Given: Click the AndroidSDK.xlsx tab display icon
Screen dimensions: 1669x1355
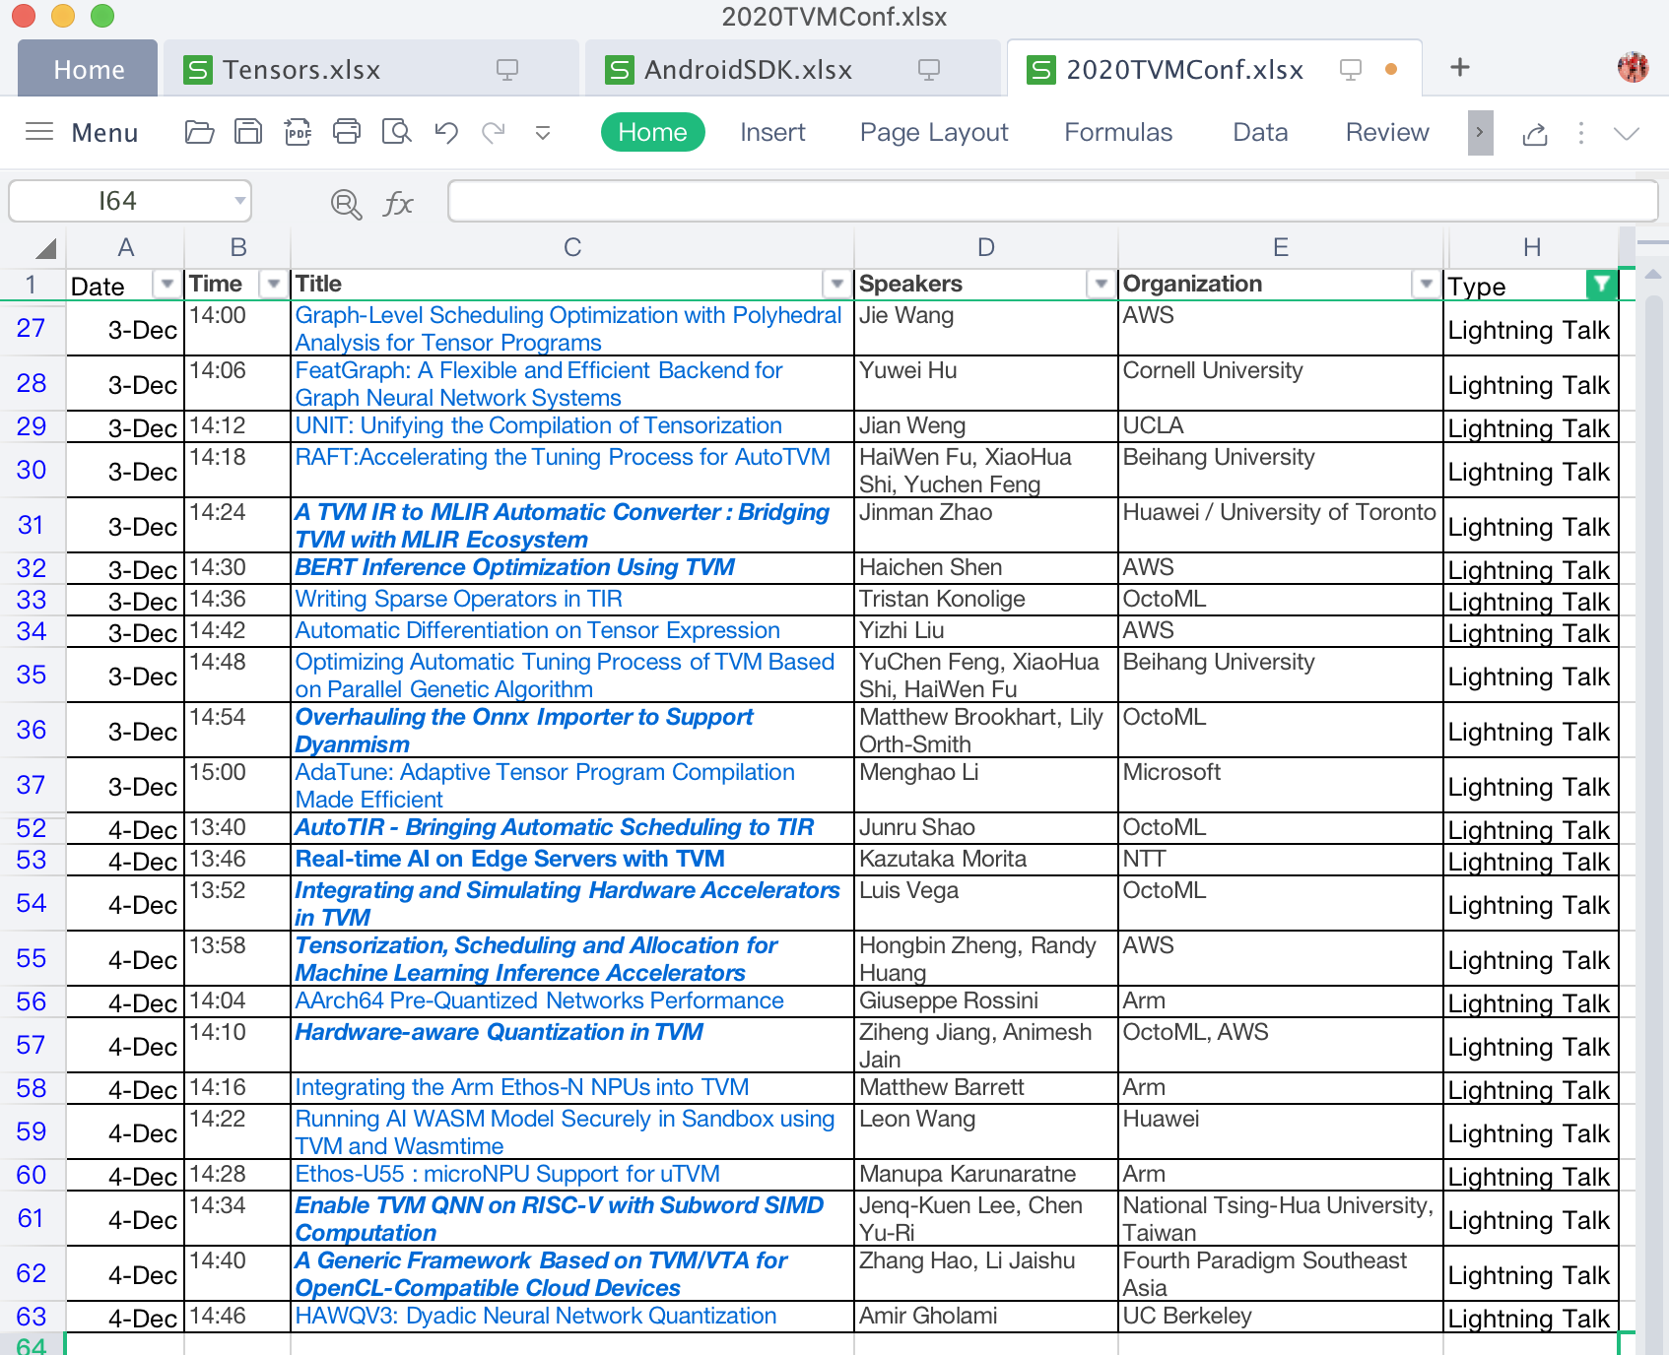Looking at the screenshot, I should (x=929, y=69).
